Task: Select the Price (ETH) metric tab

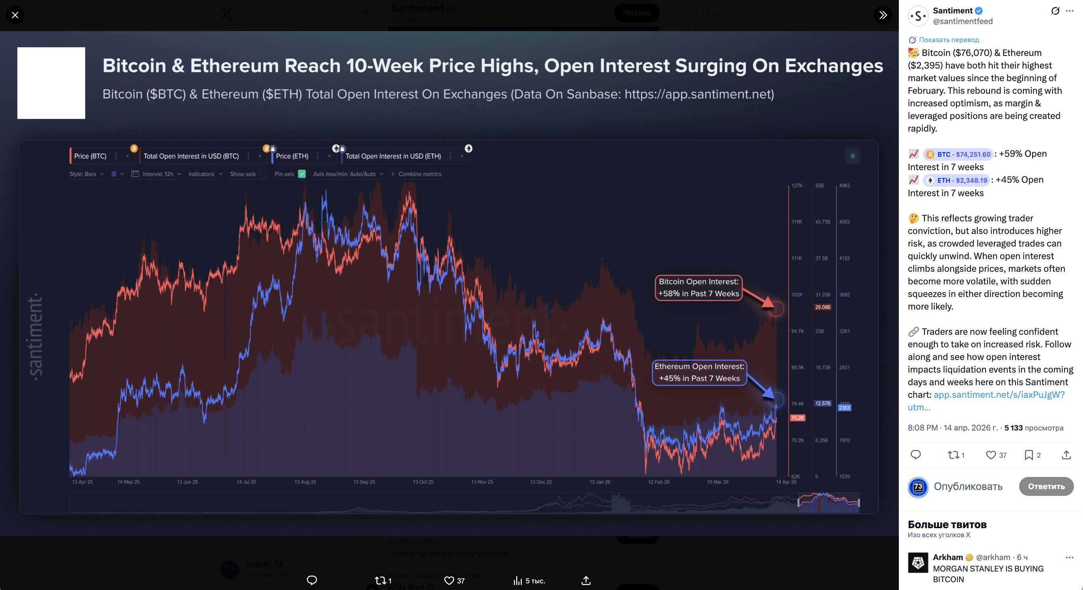Action: point(292,156)
